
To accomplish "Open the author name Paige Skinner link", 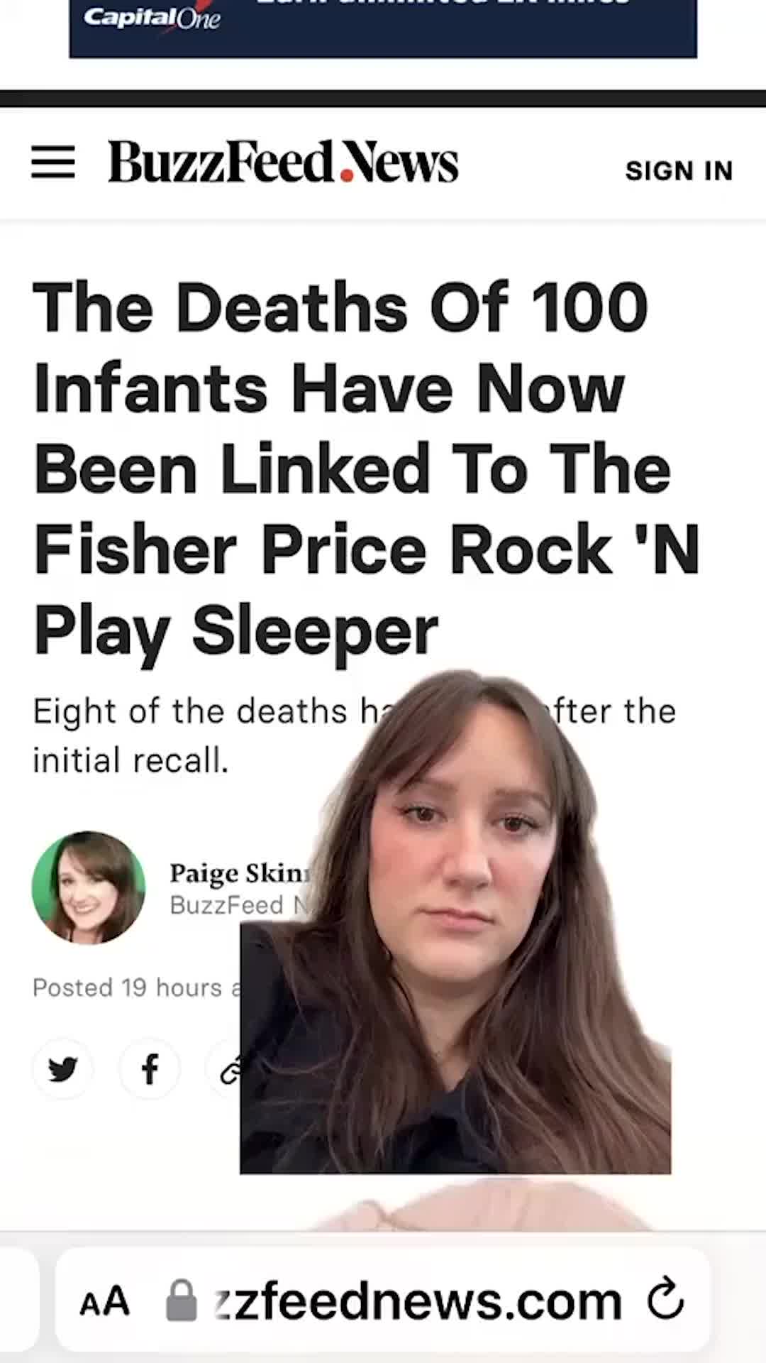I will coord(240,872).
